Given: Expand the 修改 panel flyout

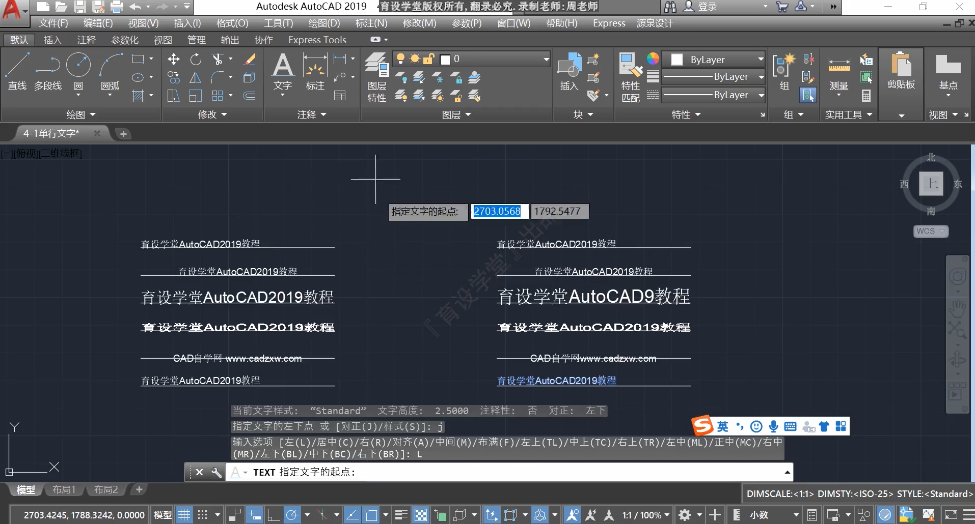Looking at the screenshot, I should click(x=212, y=115).
